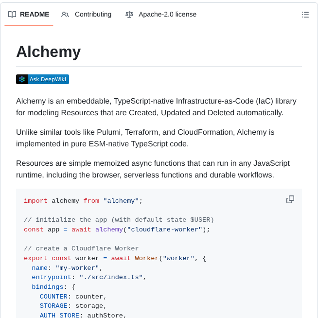Click the "./src/index.ts" entrypoint string
Viewport: 318px width, 318px height.
tap(111, 277)
